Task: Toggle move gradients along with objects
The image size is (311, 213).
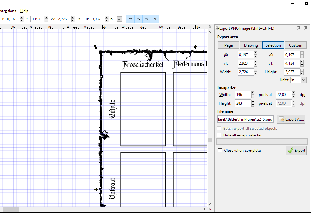Action: [x=147, y=19]
